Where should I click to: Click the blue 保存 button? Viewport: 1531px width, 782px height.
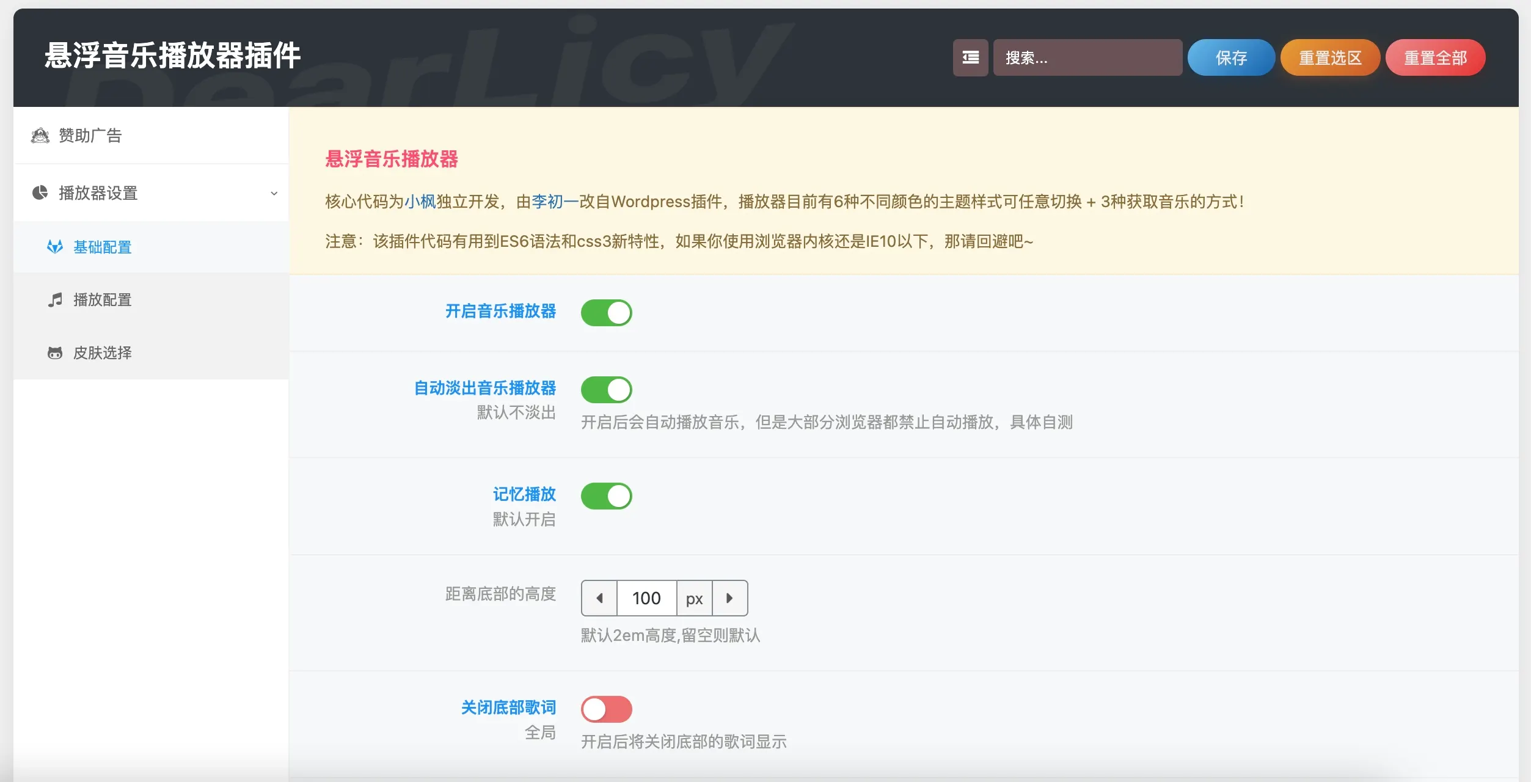click(1231, 57)
